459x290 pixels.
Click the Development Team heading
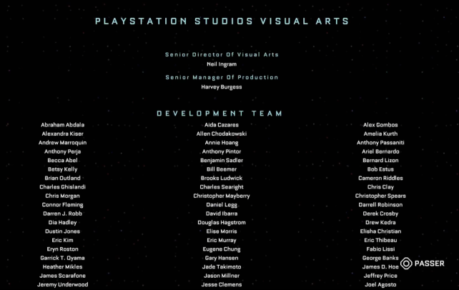pos(220,113)
